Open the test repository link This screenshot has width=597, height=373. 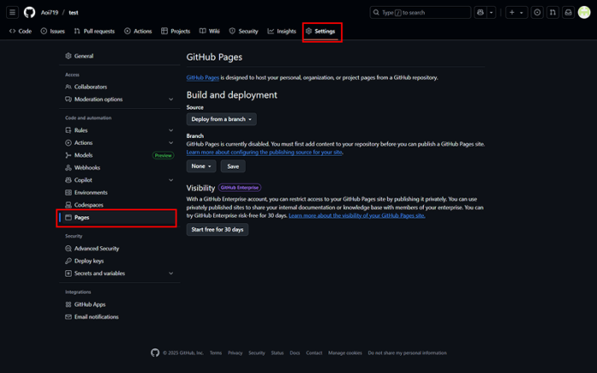[73, 13]
